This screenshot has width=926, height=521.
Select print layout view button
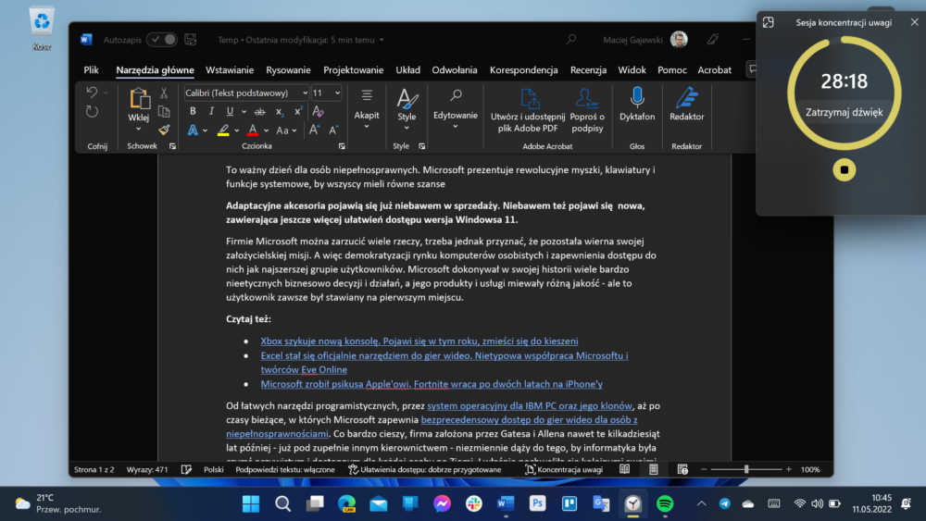(x=653, y=470)
